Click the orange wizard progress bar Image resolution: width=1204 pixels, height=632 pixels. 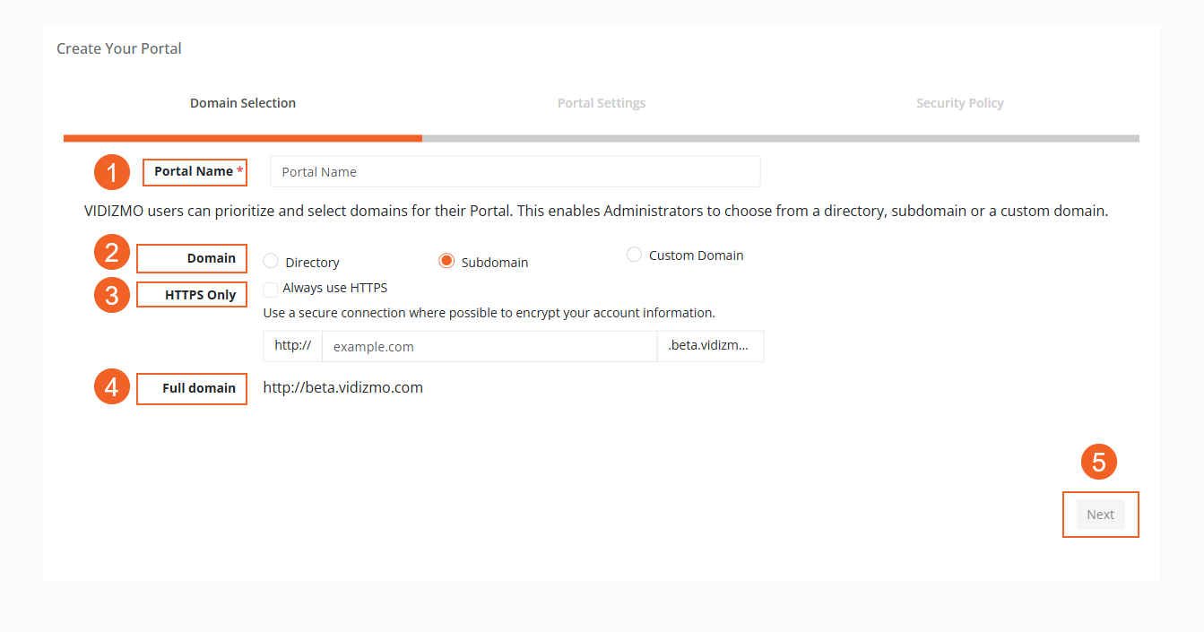[x=242, y=138]
